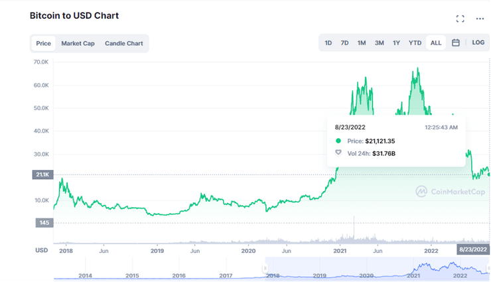Click the 8/23/2022 date marker label
The image size is (491, 282).
[x=473, y=249]
